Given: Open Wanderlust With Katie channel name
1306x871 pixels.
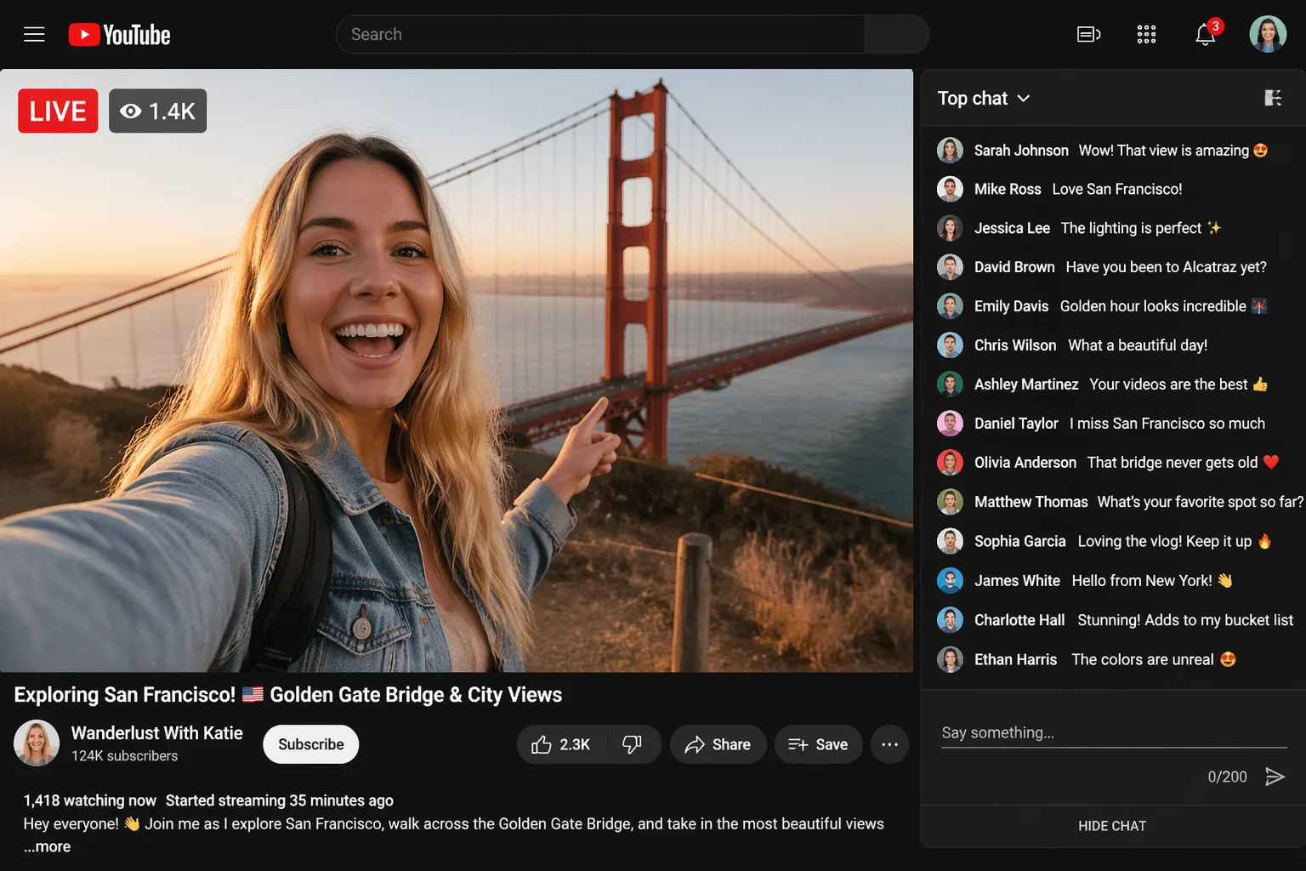Looking at the screenshot, I should click(x=156, y=733).
